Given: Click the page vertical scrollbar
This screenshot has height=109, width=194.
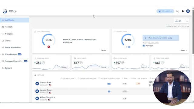Looking at the screenshot, I should (193, 32).
